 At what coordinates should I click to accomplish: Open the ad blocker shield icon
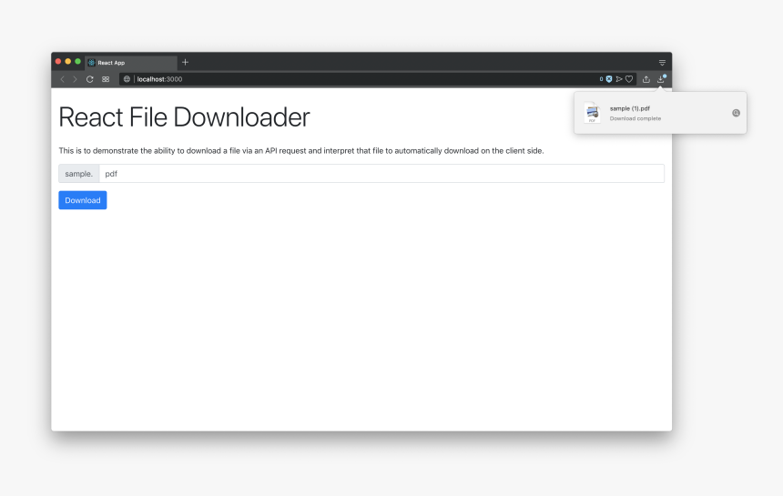click(609, 79)
